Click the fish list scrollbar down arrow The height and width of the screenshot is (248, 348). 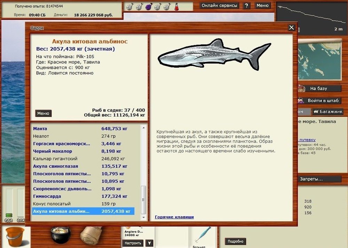(x=144, y=217)
